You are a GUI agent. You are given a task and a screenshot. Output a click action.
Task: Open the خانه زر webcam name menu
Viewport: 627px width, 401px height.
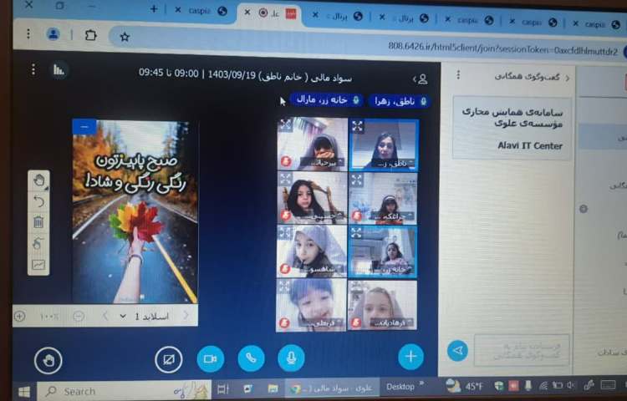[x=394, y=270]
